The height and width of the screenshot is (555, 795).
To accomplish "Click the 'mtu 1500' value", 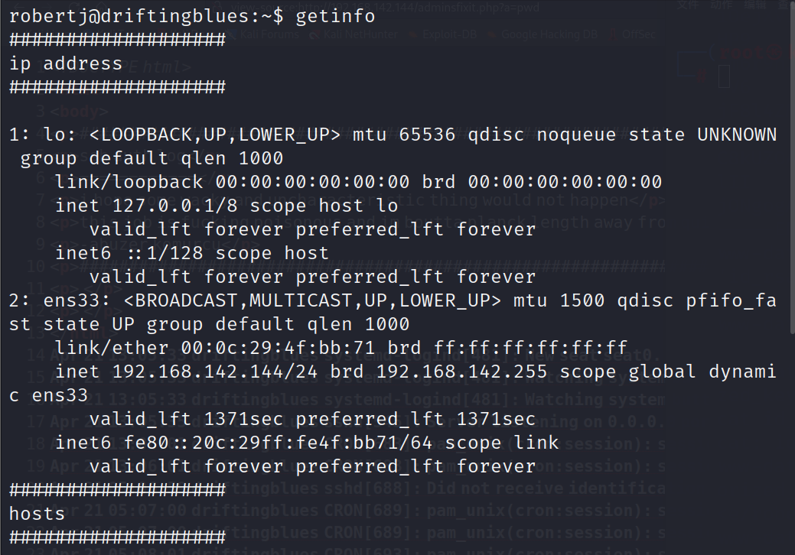I will (559, 300).
